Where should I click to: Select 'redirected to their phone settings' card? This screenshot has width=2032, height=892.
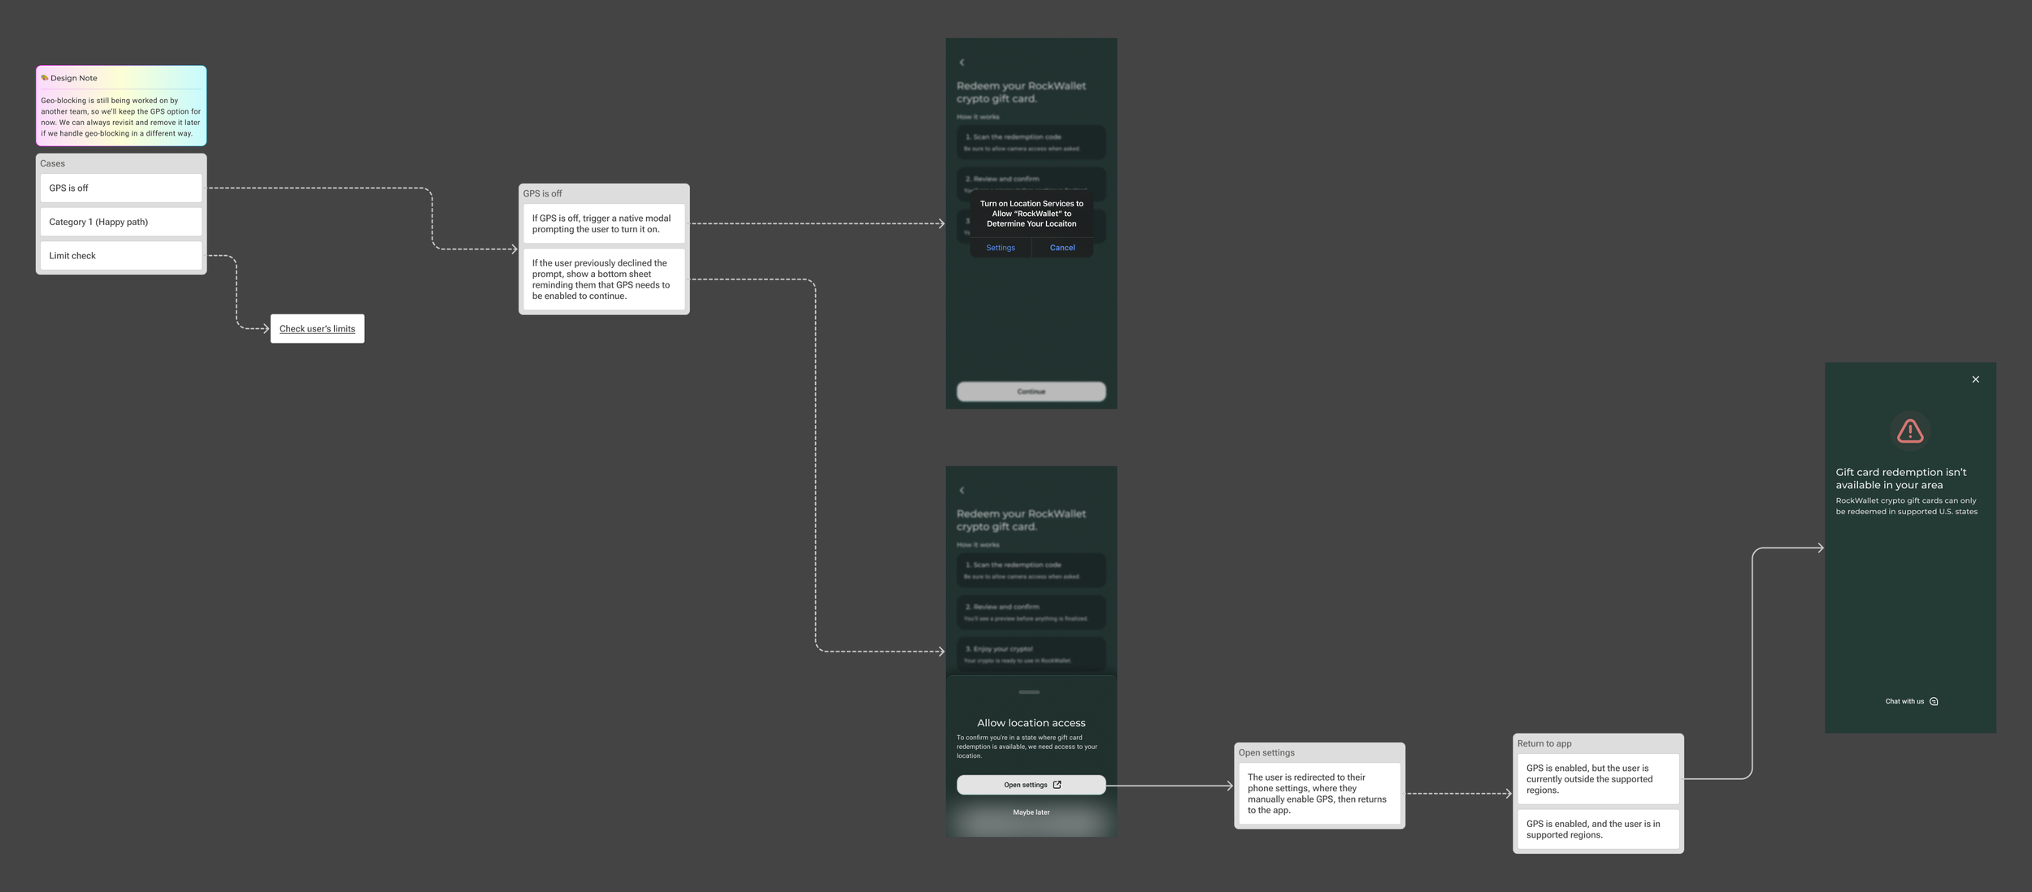click(x=1319, y=794)
